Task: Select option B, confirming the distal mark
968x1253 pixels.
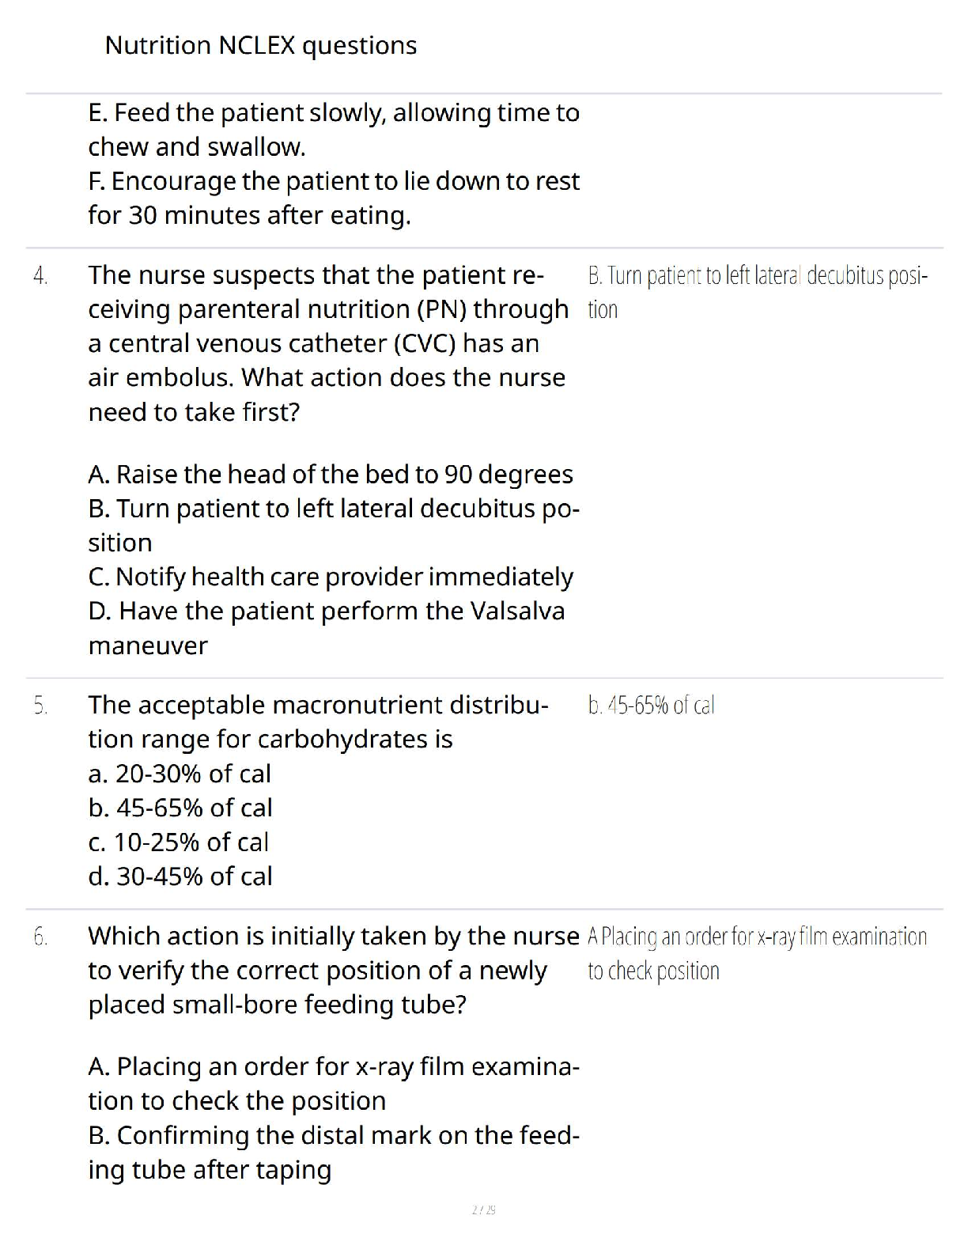Action: click(334, 1153)
